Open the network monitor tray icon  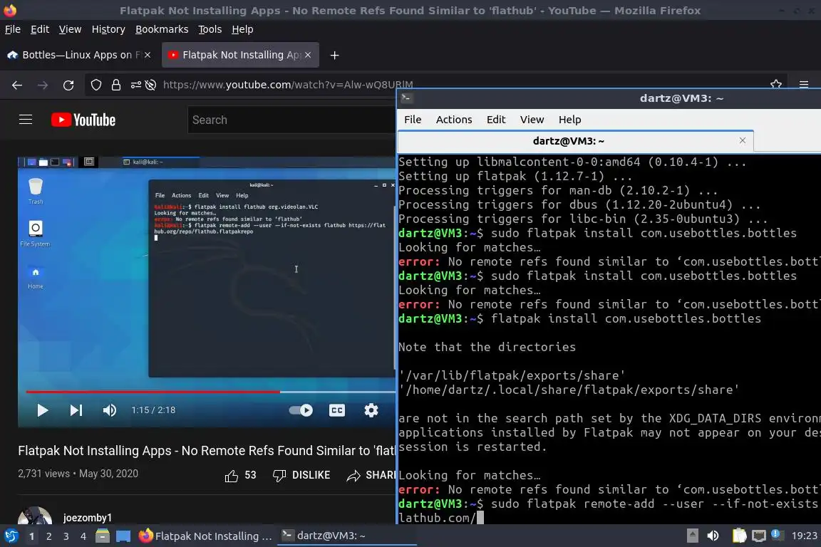click(x=759, y=536)
